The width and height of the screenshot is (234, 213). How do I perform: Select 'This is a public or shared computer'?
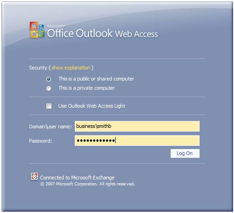pos(49,79)
